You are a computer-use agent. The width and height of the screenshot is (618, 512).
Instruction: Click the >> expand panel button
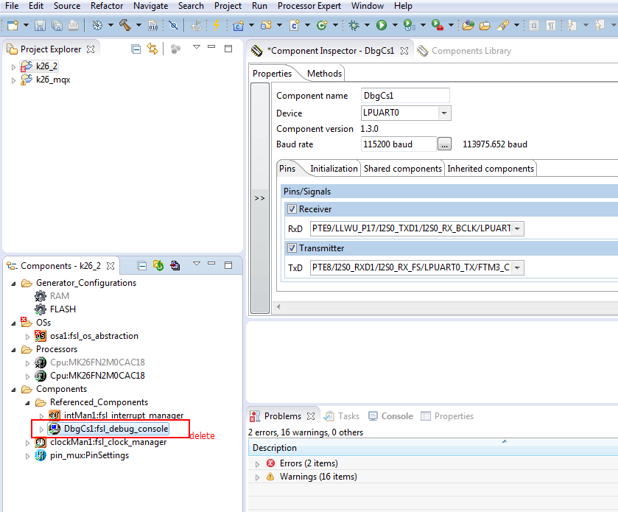pyautogui.click(x=259, y=198)
